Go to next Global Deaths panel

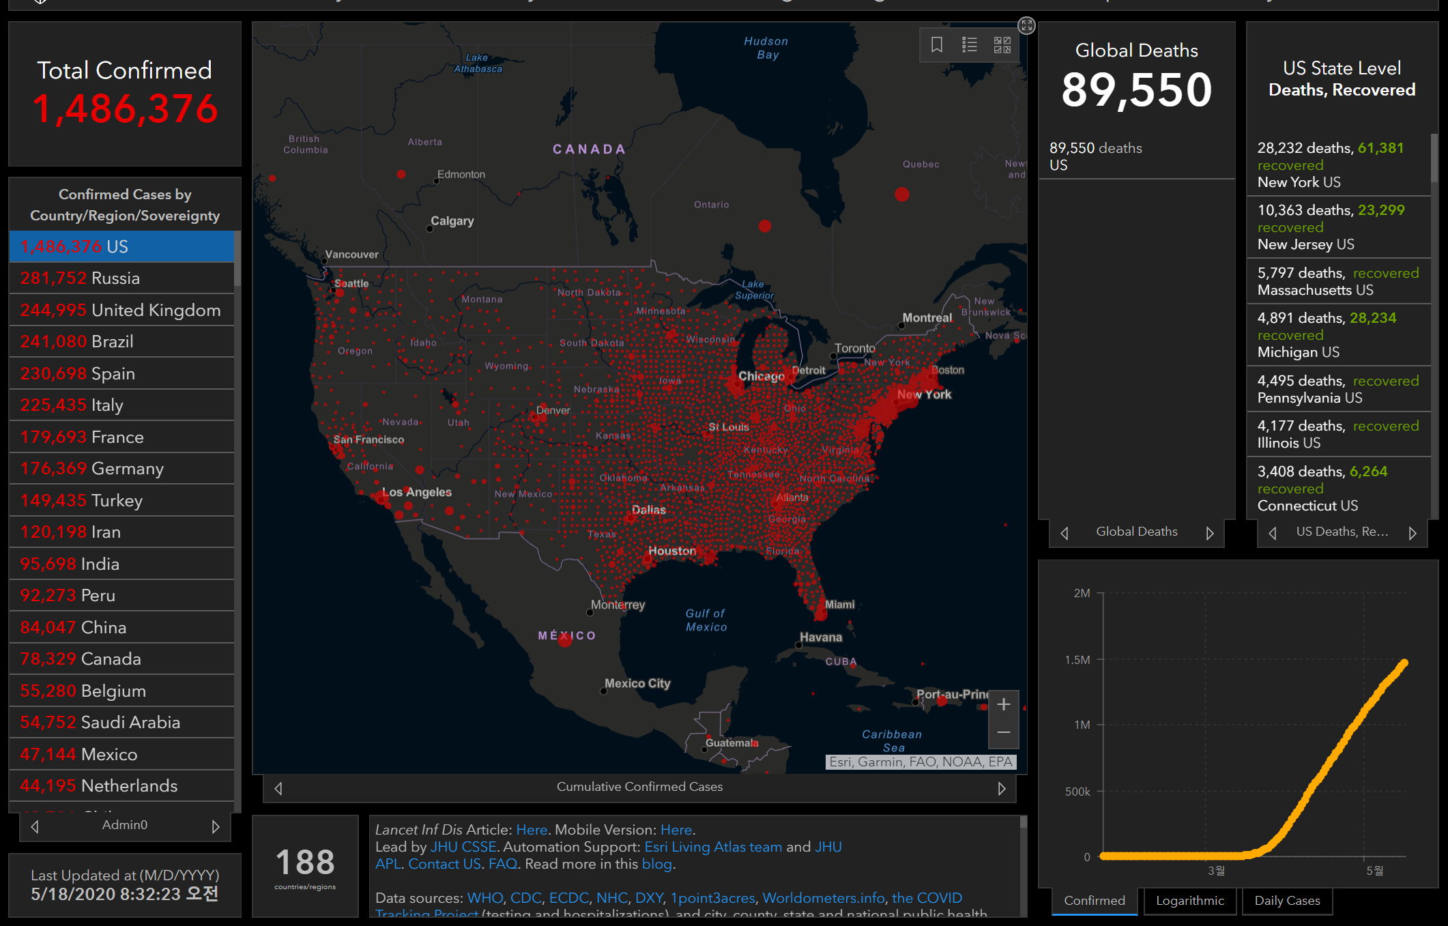tap(1210, 533)
